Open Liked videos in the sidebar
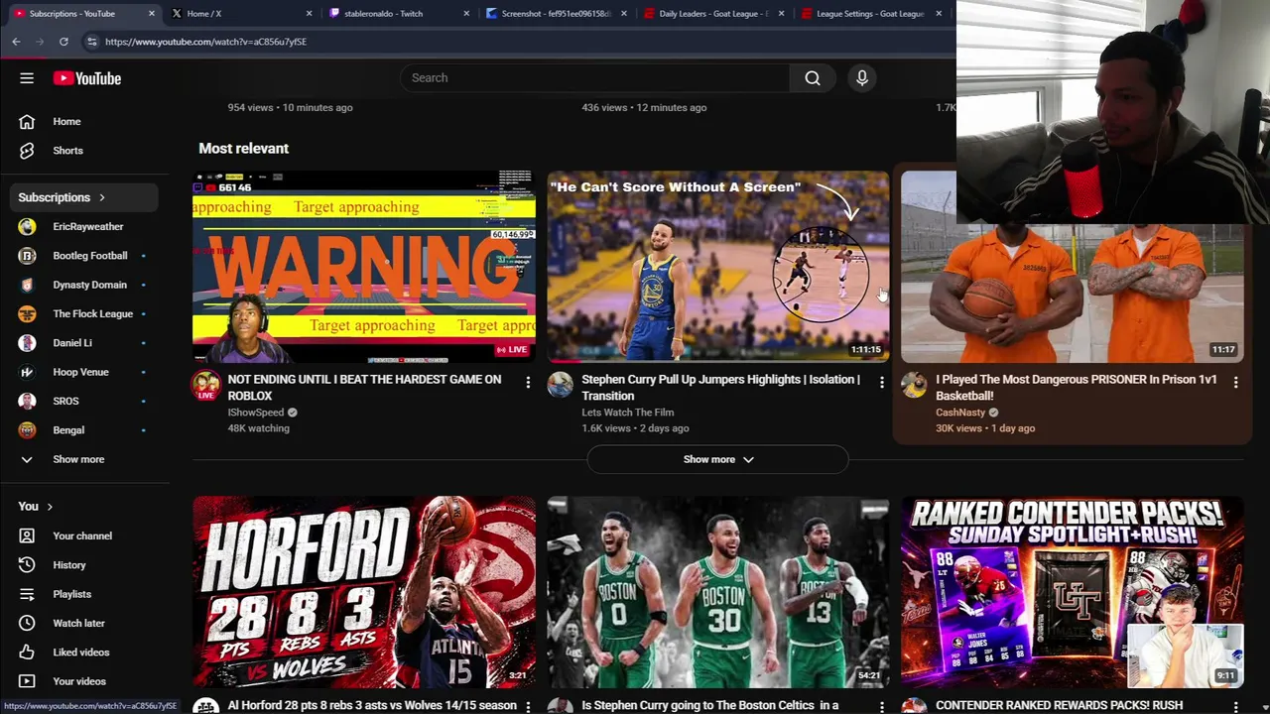1270x714 pixels. pyautogui.click(x=79, y=653)
